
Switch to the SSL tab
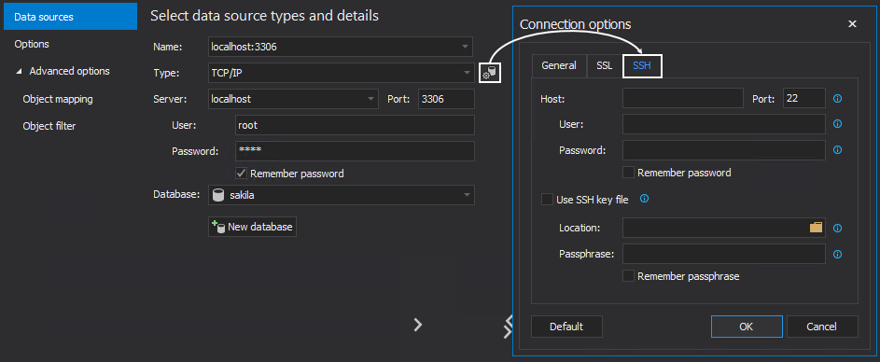point(605,65)
